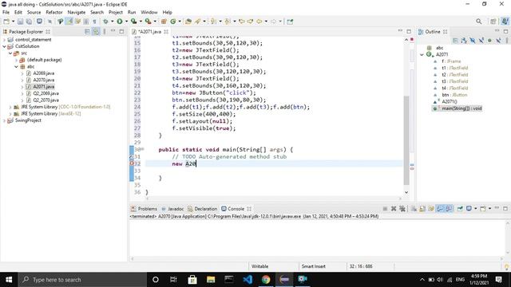The image size is (511, 287).
Task: Click Remove Launch in Console toolbar
Action: click(394, 209)
